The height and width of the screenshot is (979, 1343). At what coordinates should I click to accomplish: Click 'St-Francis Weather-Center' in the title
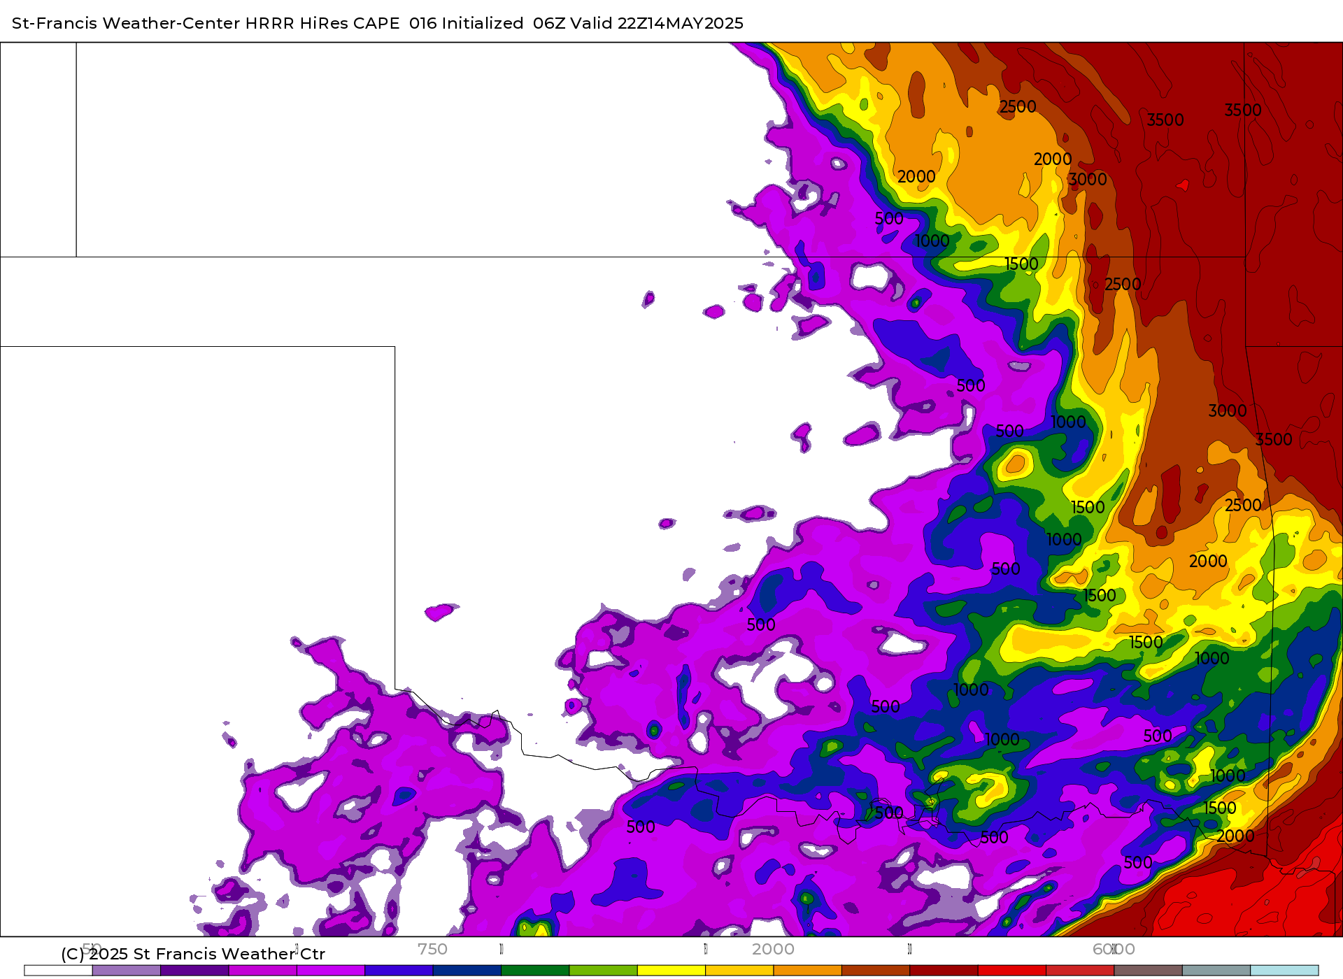point(126,23)
